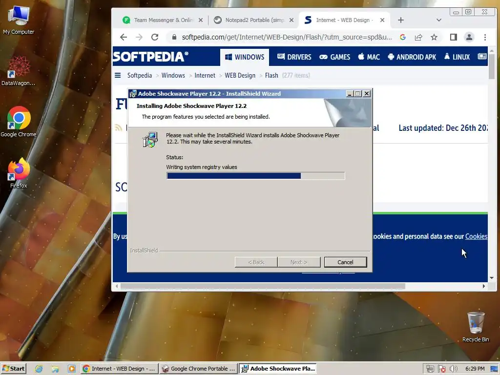The width and height of the screenshot is (500, 375).
Task: Click the InstallShield Wizard title bar icon
Action: pos(133,94)
